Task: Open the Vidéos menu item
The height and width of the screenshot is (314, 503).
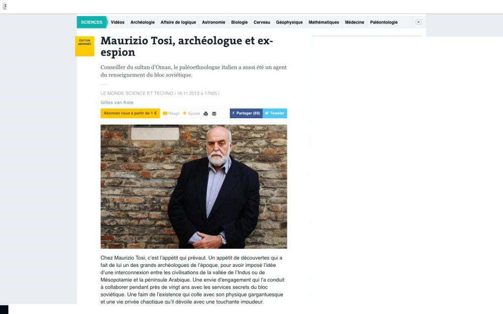Action: (117, 22)
